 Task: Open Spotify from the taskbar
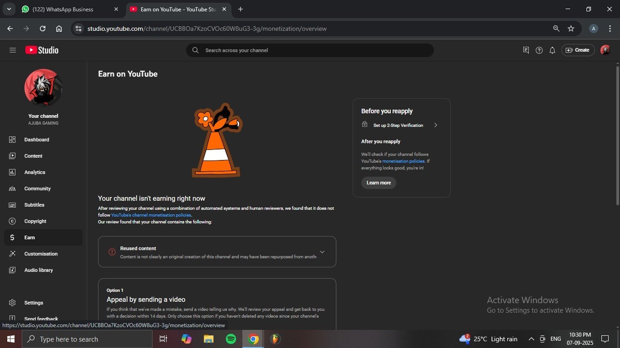231,339
